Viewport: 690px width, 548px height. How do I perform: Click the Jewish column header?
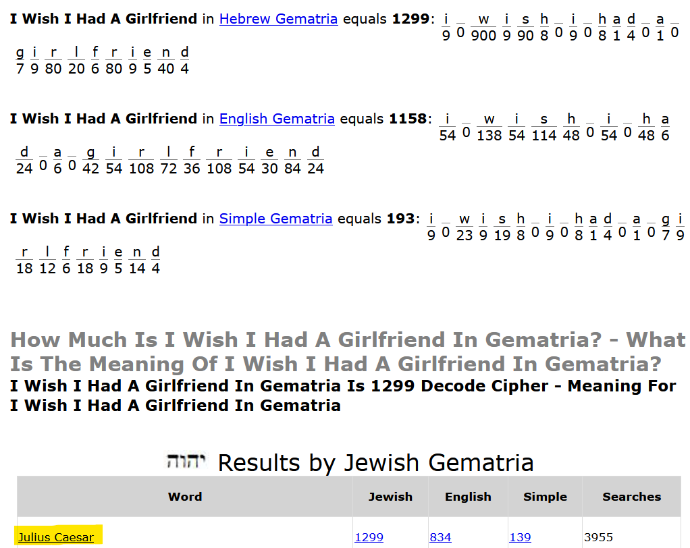pos(390,497)
